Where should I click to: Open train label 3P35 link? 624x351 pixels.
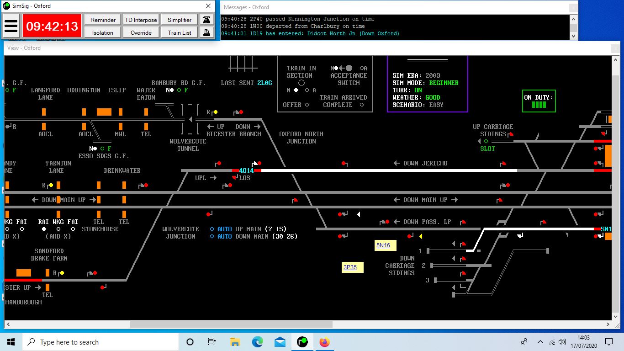(x=350, y=267)
